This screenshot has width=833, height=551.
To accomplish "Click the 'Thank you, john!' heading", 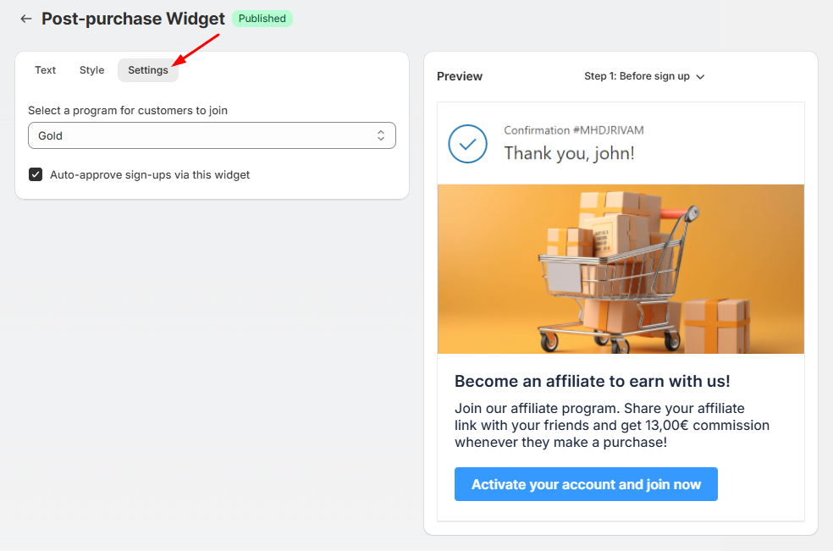I will pyautogui.click(x=569, y=153).
